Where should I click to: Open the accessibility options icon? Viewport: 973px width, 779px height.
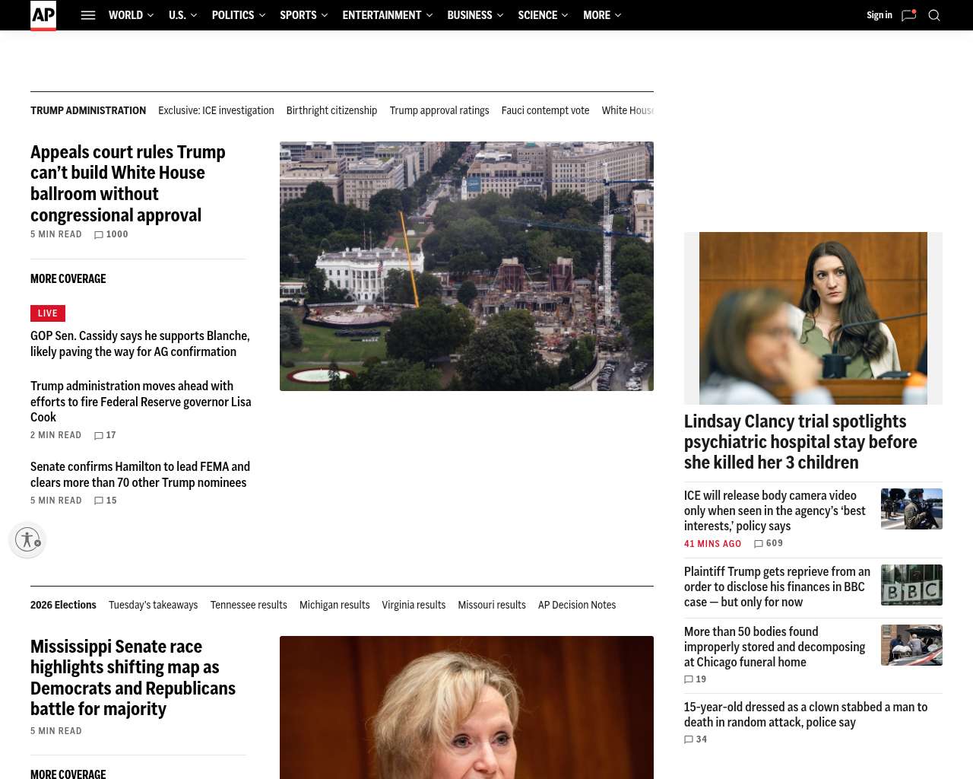click(27, 539)
